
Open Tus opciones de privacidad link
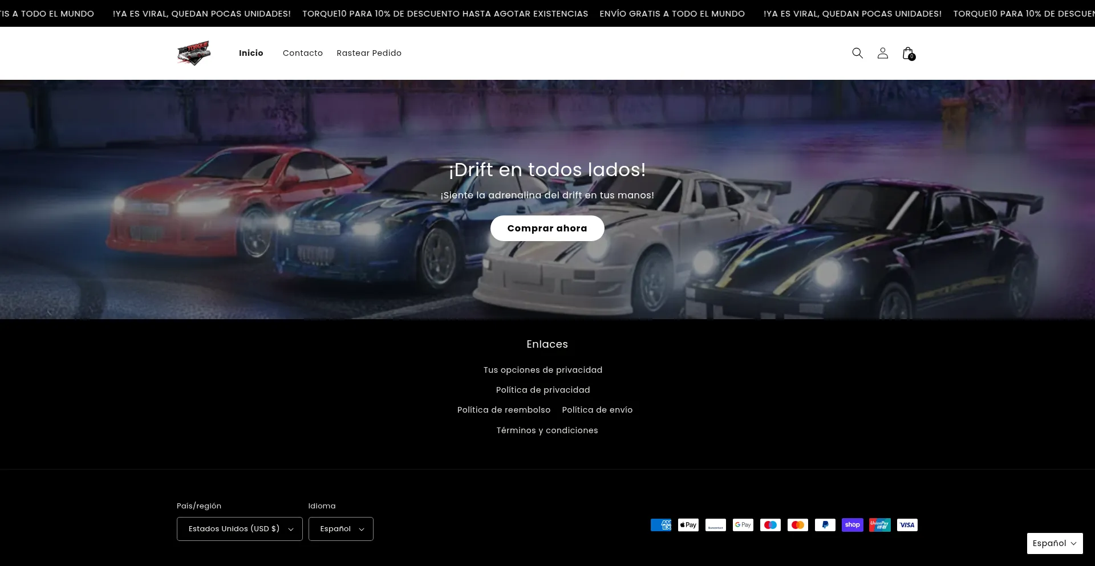[x=542, y=370]
